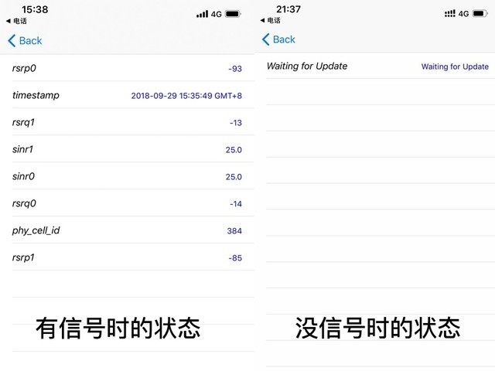Tap the 15:38 clock in the status bar

[35, 9]
